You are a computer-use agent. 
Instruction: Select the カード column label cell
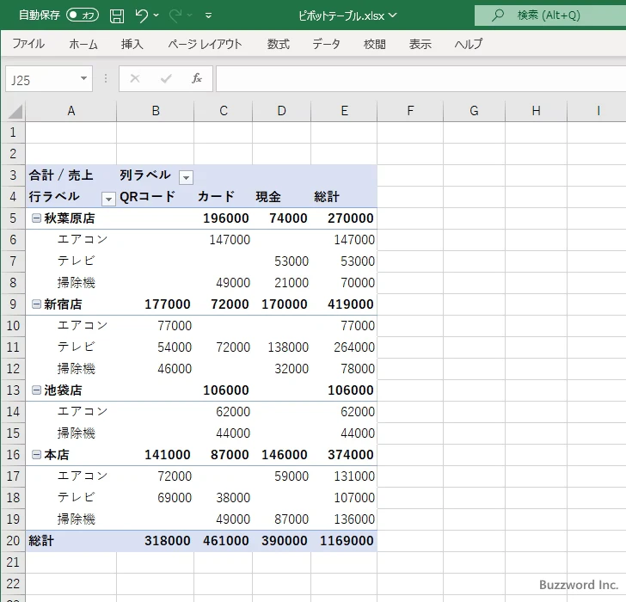point(224,197)
